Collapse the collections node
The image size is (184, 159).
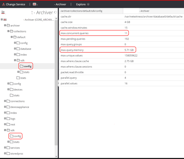(8, 31)
